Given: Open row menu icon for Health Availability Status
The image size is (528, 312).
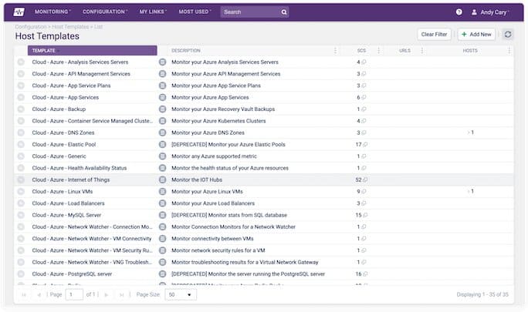Looking at the screenshot, I should point(162,168).
